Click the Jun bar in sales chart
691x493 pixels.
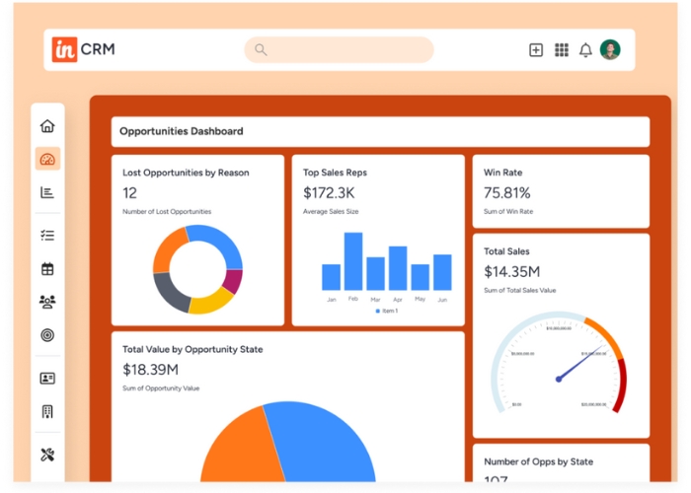442,272
